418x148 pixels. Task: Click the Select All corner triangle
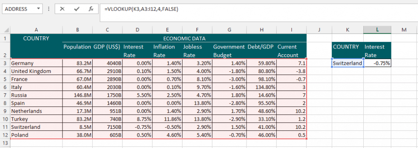pyautogui.click(x=5, y=30)
